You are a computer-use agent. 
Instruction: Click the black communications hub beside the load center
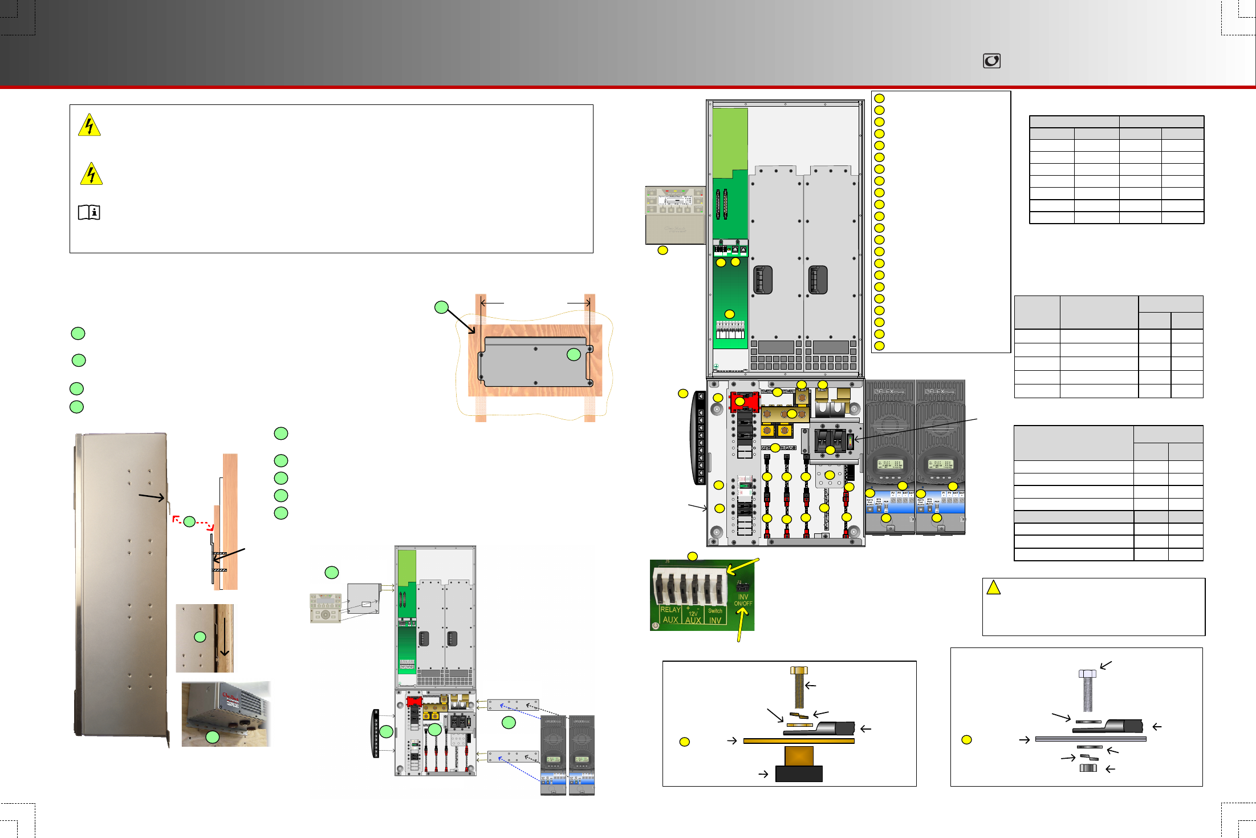[x=698, y=438]
